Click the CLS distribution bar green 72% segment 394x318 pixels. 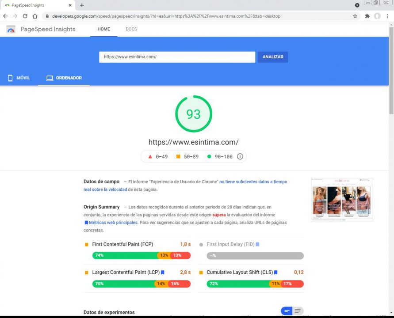[x=238, y=284]
